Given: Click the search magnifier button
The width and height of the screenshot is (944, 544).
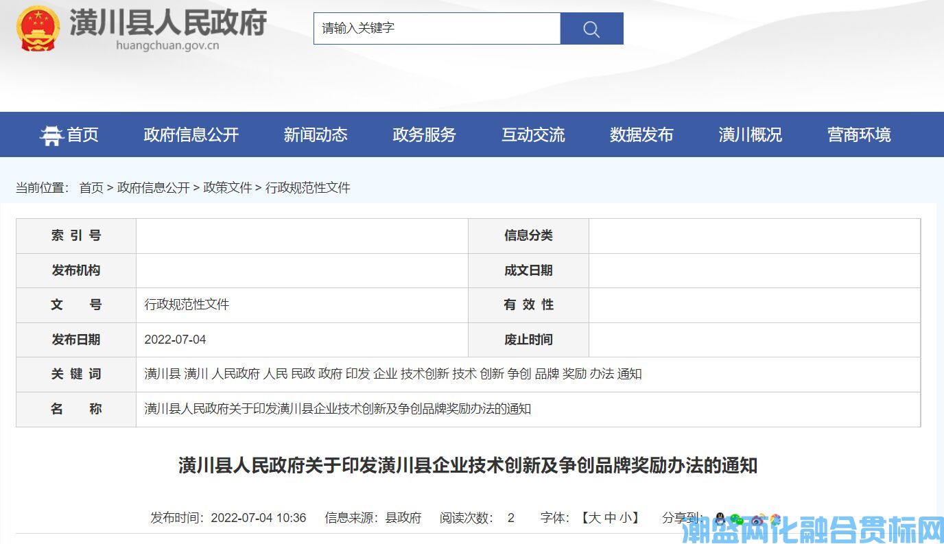Looking at the screenshot, I should [591, 29].
